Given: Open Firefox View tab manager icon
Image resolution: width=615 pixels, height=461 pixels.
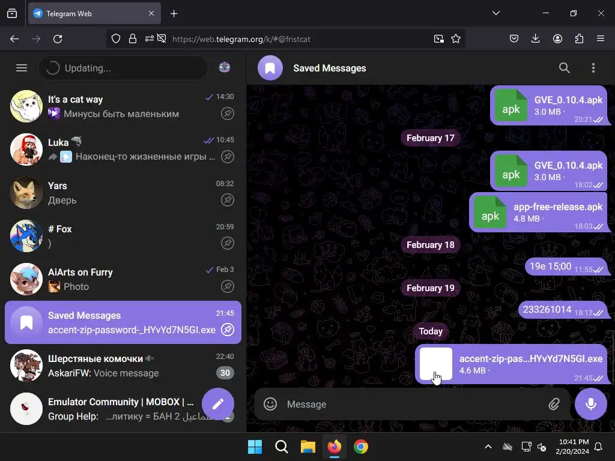Looking at the screenshot, I should point(12,13).
